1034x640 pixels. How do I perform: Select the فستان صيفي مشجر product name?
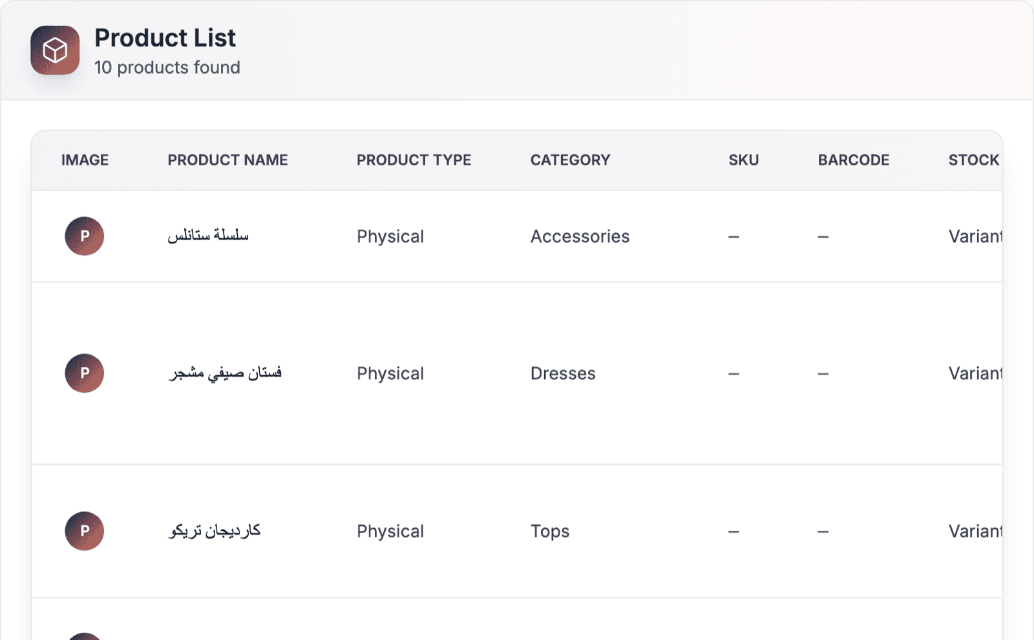[225, 373]
